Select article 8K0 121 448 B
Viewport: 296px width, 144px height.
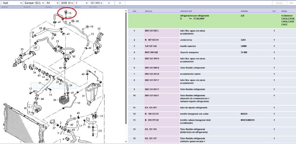152,68
